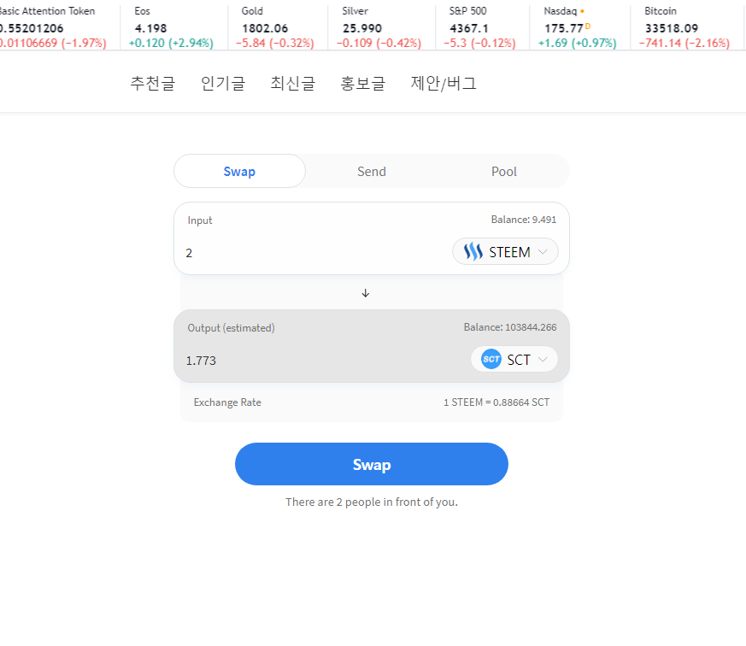
Task: Open the STEEM token dropdown
Action: pos(505,251)
